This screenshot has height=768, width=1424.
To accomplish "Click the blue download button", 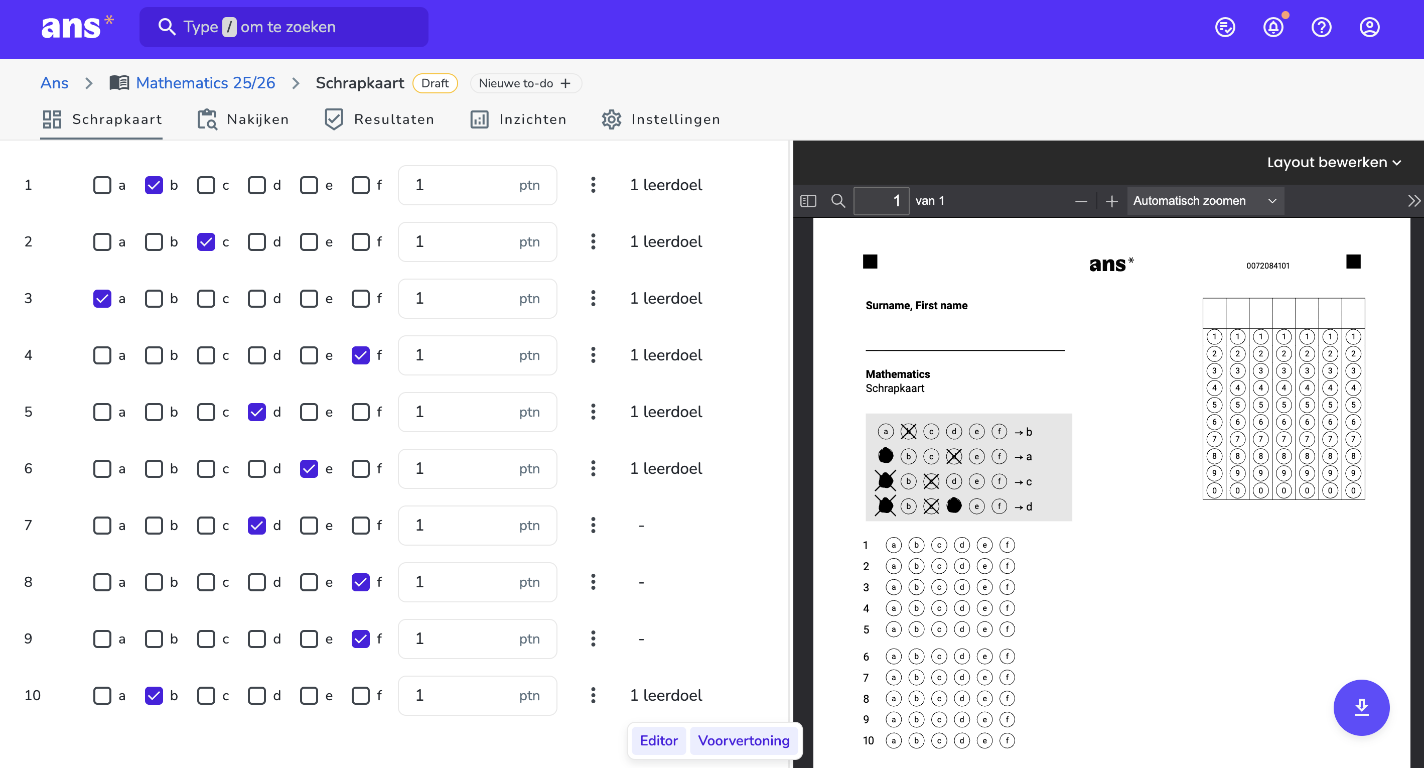I will coord(1361,707).
